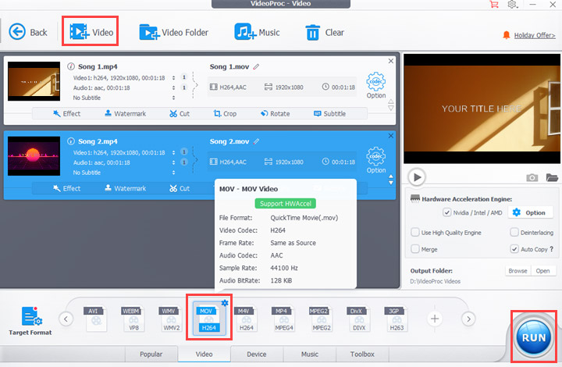
Task: Crop Song 1 video
Action: point(225,113)
